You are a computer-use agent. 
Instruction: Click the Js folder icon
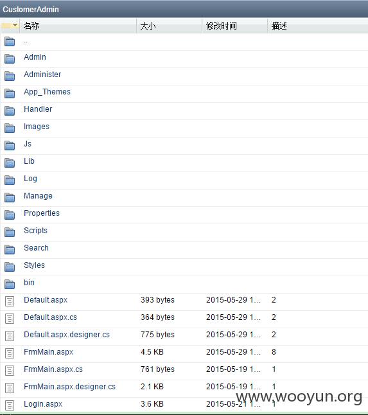pyautogui.click(x=10, y=146)
